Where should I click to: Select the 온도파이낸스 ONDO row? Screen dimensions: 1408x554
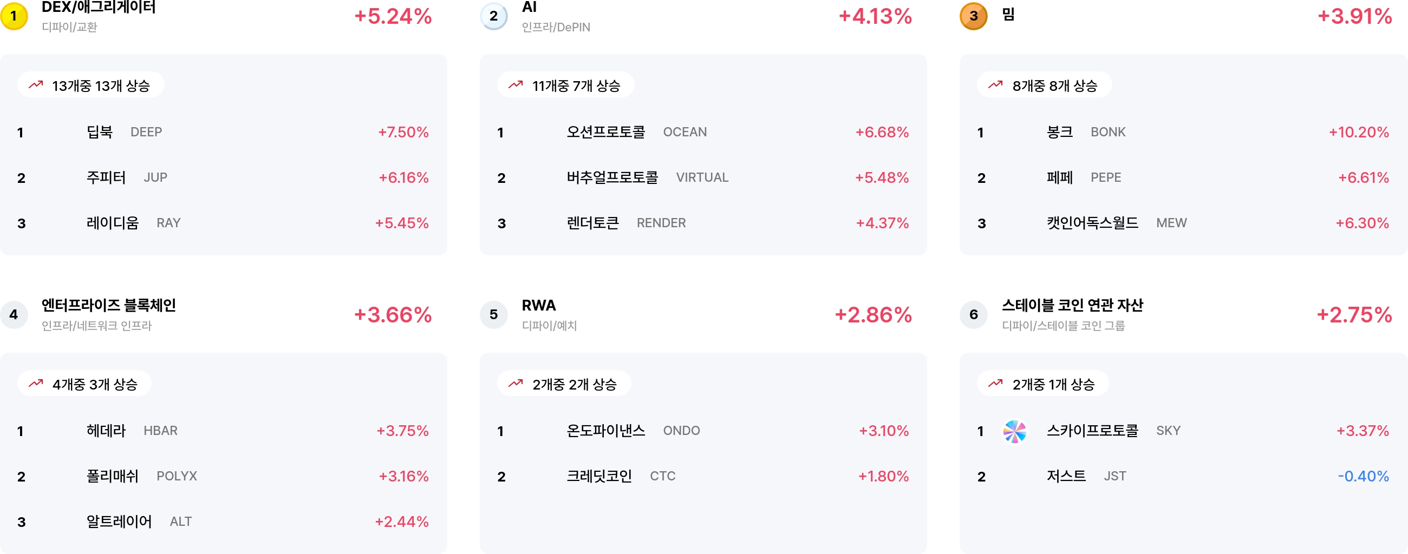click(703, 431)
